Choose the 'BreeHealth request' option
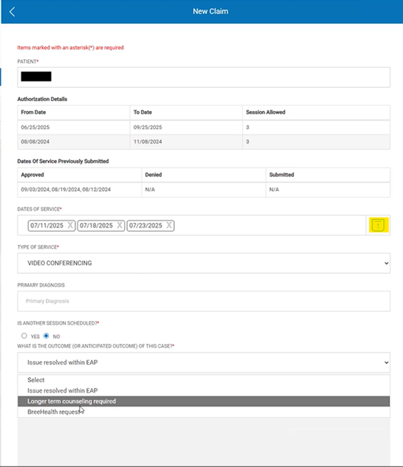This screenshot has height=467, width=403. coord(54,412)
